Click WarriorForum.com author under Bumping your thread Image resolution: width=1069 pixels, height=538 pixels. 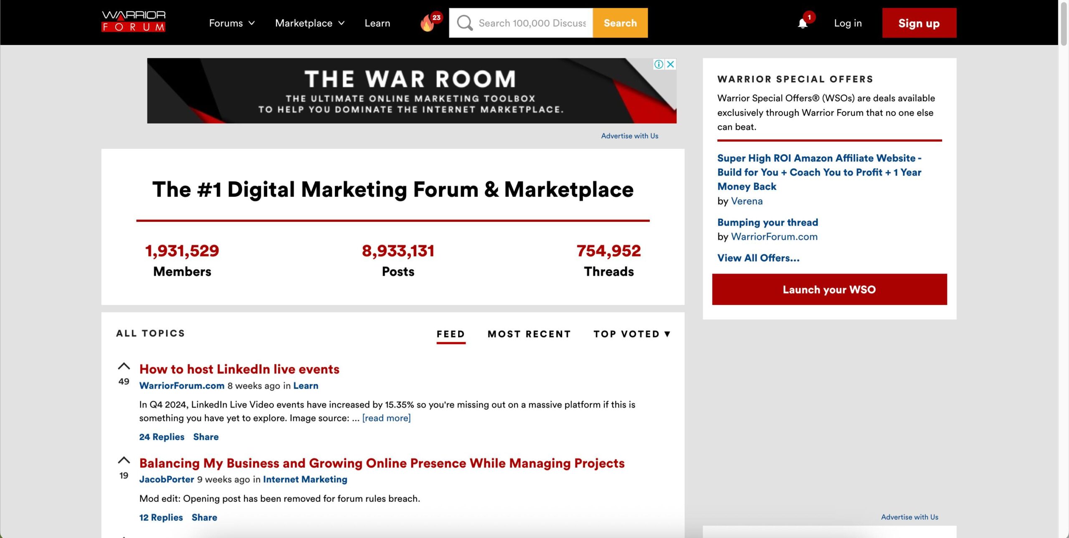coord(774,236)
